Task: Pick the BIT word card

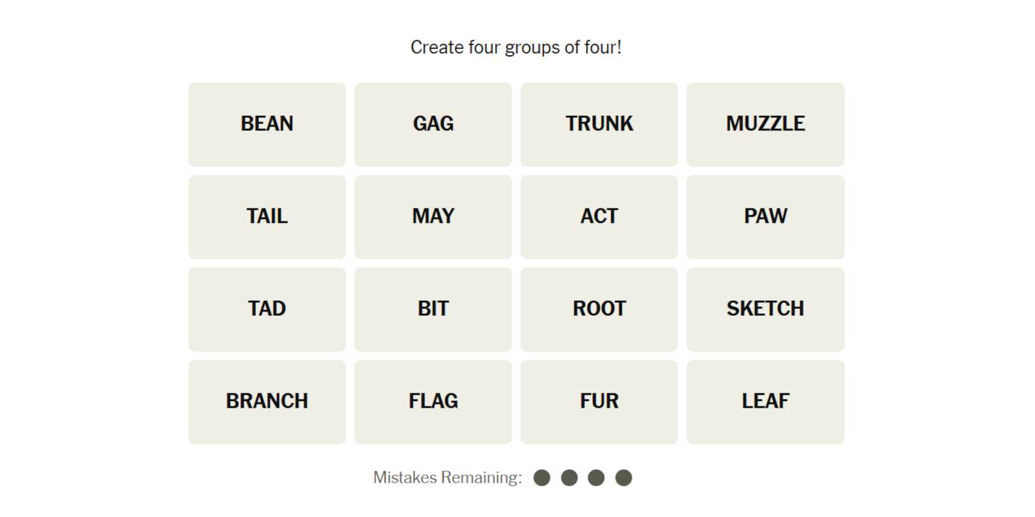Action: pos(433,309)
